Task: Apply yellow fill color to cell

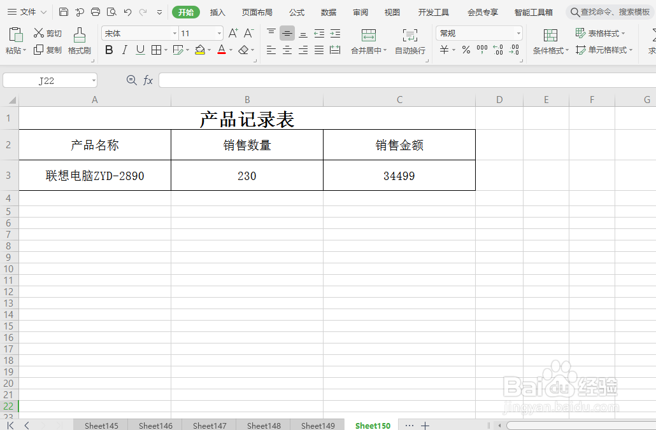Action: point(200,50)
